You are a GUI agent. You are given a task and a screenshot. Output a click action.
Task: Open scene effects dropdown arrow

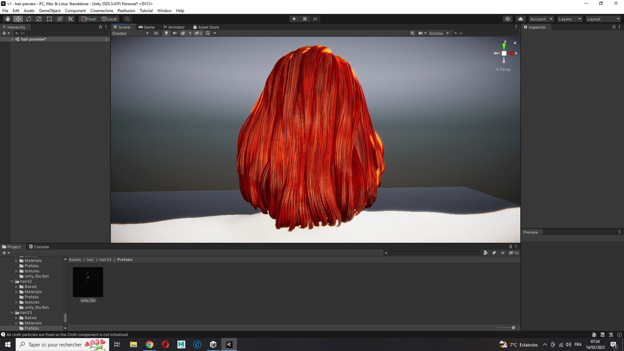[x=190, y=33]
